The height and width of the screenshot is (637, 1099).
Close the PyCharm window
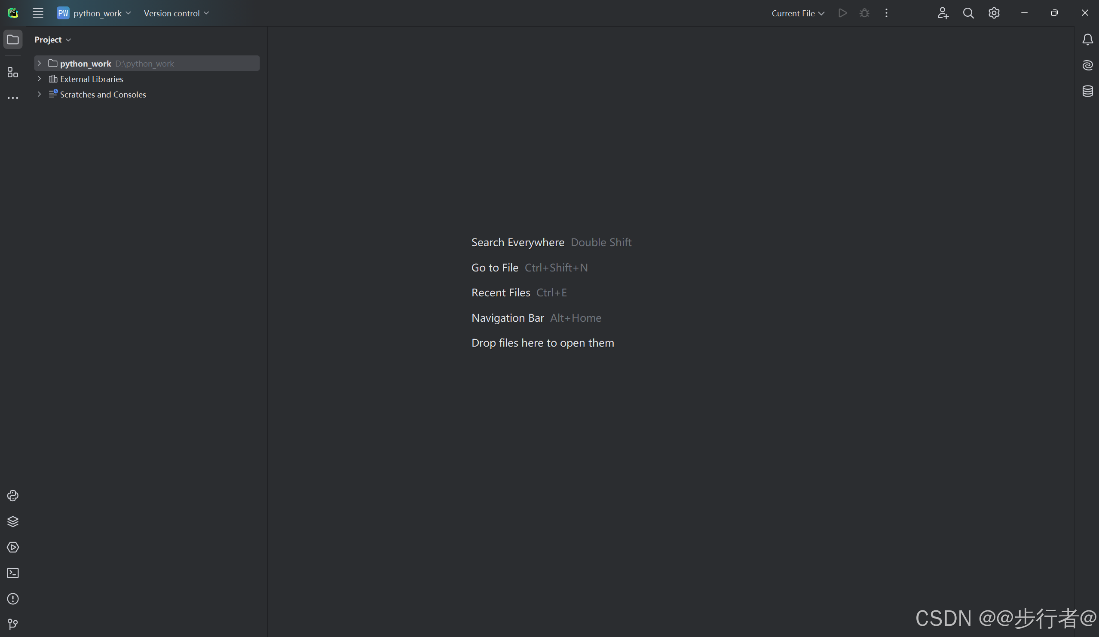(x=1085, y=13)
